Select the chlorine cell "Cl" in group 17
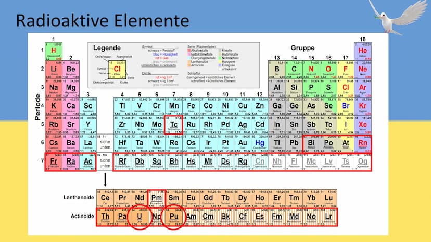The image size is (431, 242). (346, 88)
